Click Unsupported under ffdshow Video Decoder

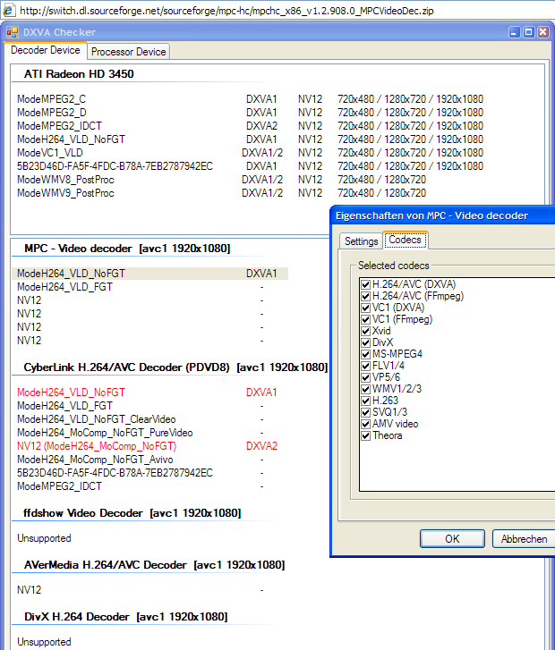(44, 538)
